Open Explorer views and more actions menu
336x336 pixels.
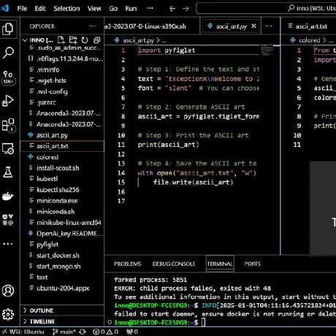point(93,26)
